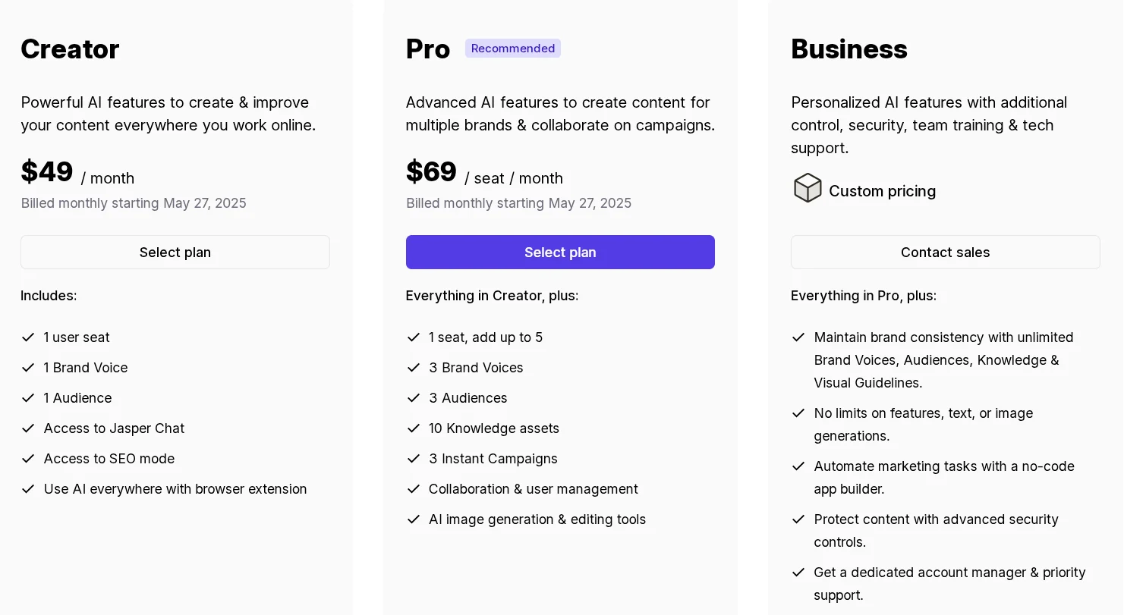Click checkmark by AI image generation item
This screenshot has height=615, width=1124.
(414, 519)
